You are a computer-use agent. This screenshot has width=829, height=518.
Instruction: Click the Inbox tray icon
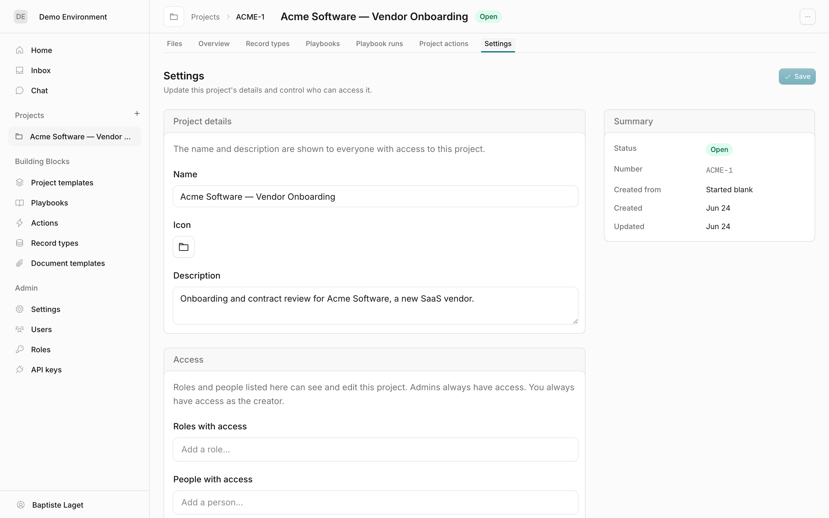tap(20, 70)
